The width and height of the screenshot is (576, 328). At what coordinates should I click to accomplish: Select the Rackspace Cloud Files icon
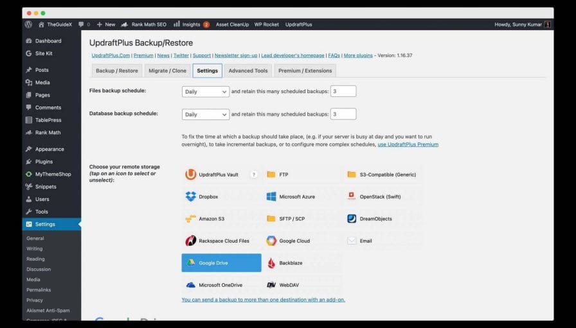pos(191,241)
